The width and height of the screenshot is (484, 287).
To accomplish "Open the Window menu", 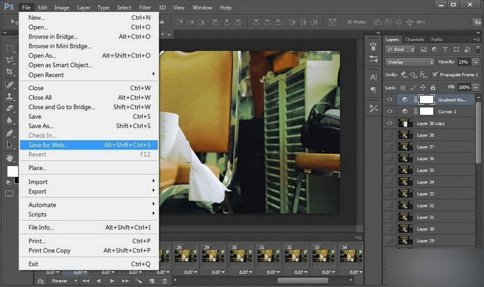I will pos(202,8).
